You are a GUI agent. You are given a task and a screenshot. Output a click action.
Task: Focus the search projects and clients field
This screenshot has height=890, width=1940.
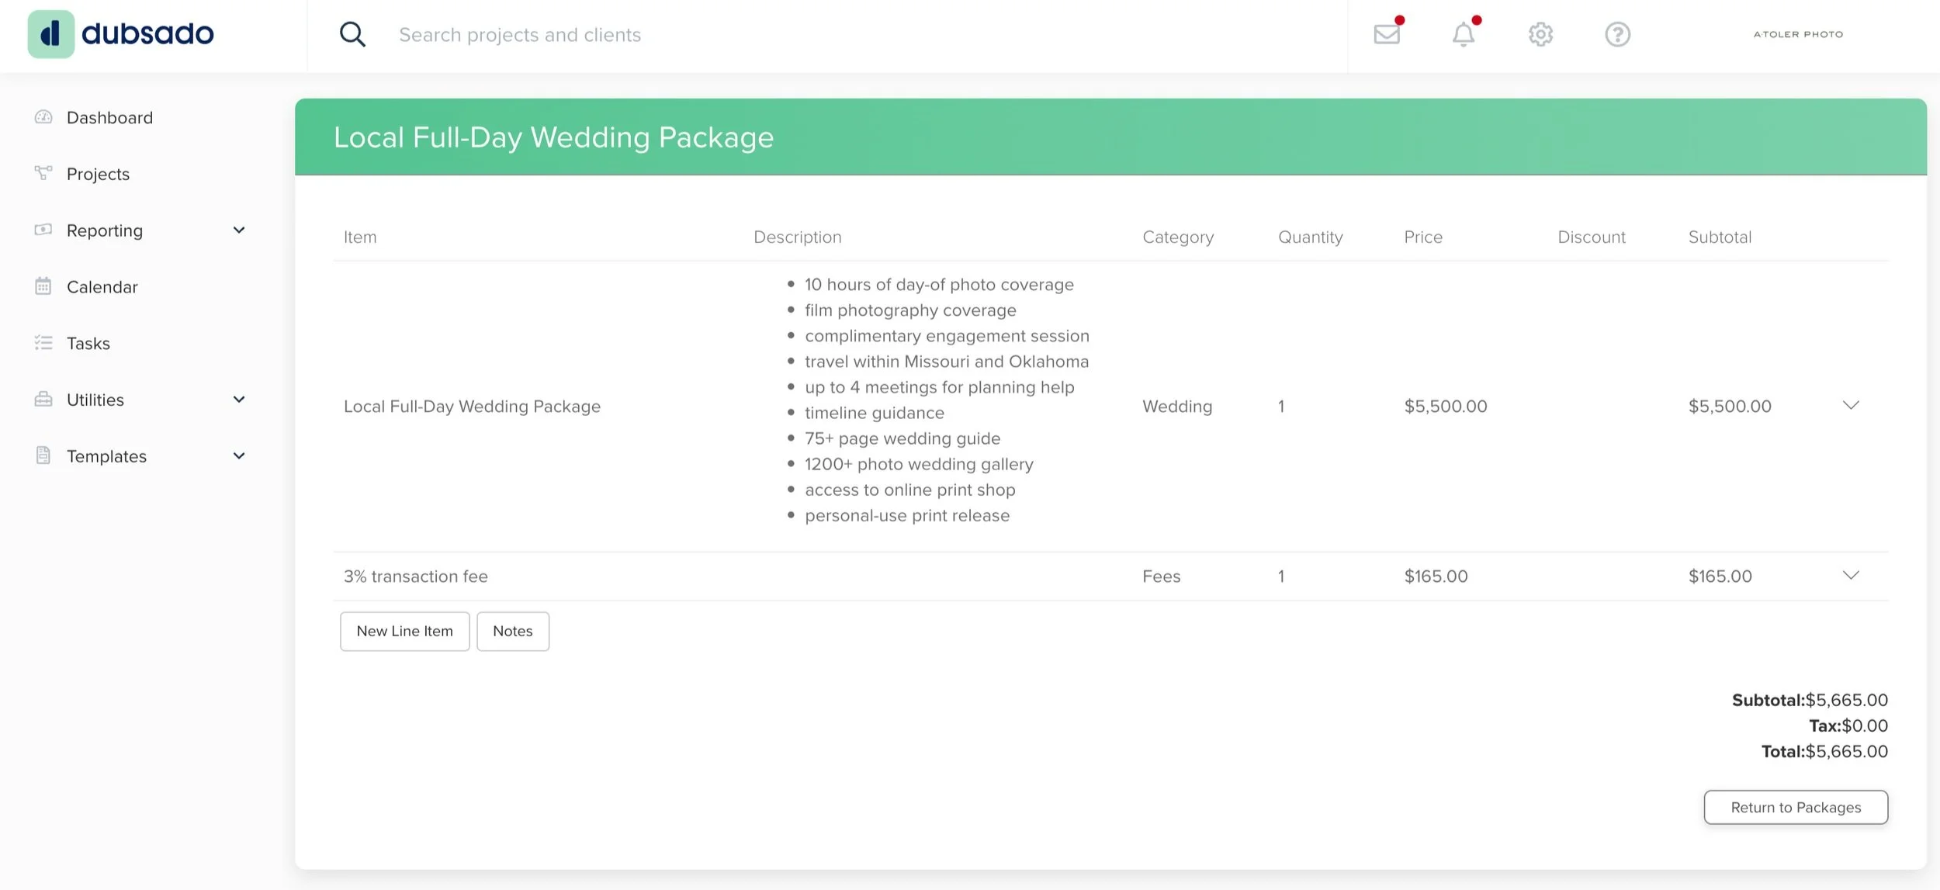776,34
